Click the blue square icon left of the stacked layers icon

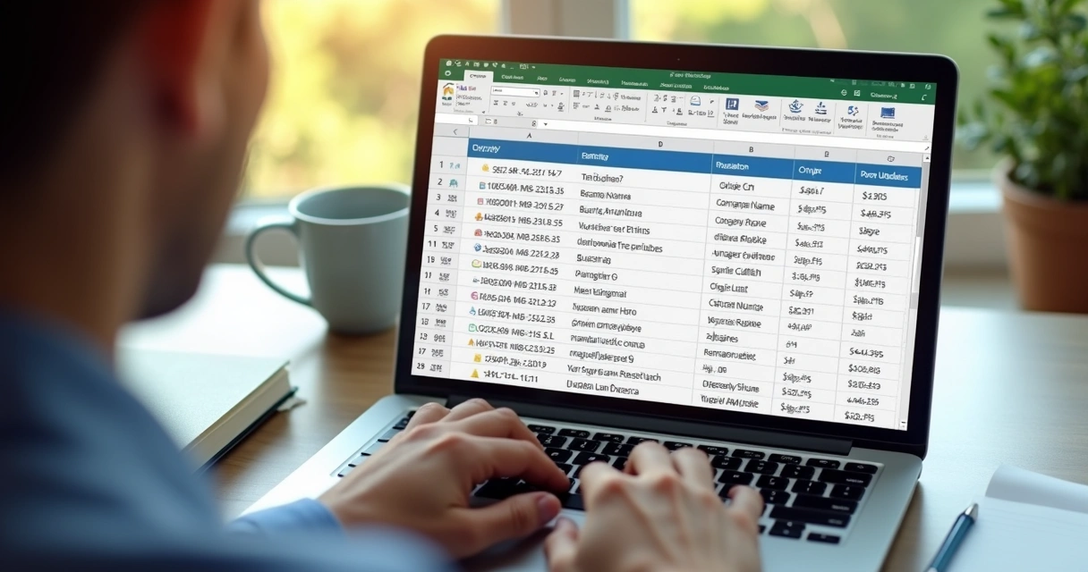731,105
